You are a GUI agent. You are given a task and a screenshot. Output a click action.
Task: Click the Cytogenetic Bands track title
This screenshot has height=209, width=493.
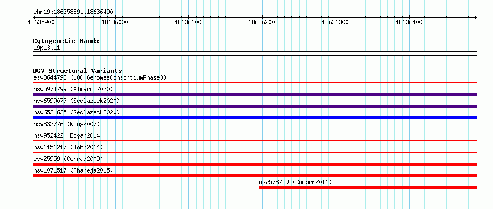pyautogui.click(x=66, y=41)
